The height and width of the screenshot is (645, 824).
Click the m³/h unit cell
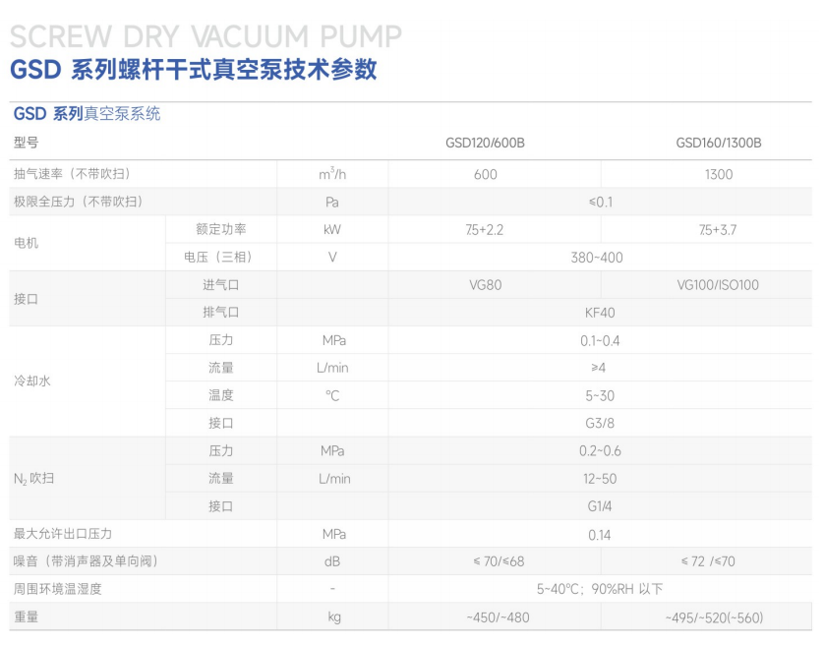(x=332, y=174)
